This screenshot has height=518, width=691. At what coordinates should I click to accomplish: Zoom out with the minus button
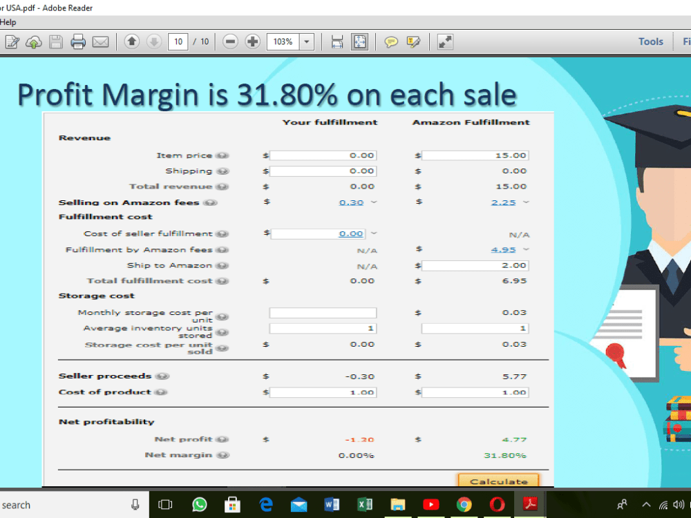[x=230, y=42]
